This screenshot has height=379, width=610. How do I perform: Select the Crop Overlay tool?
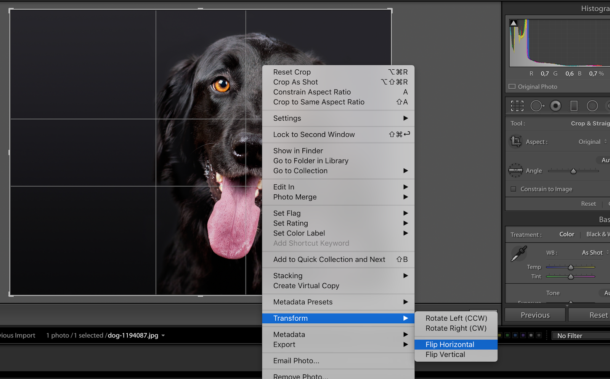click(517, 106)
